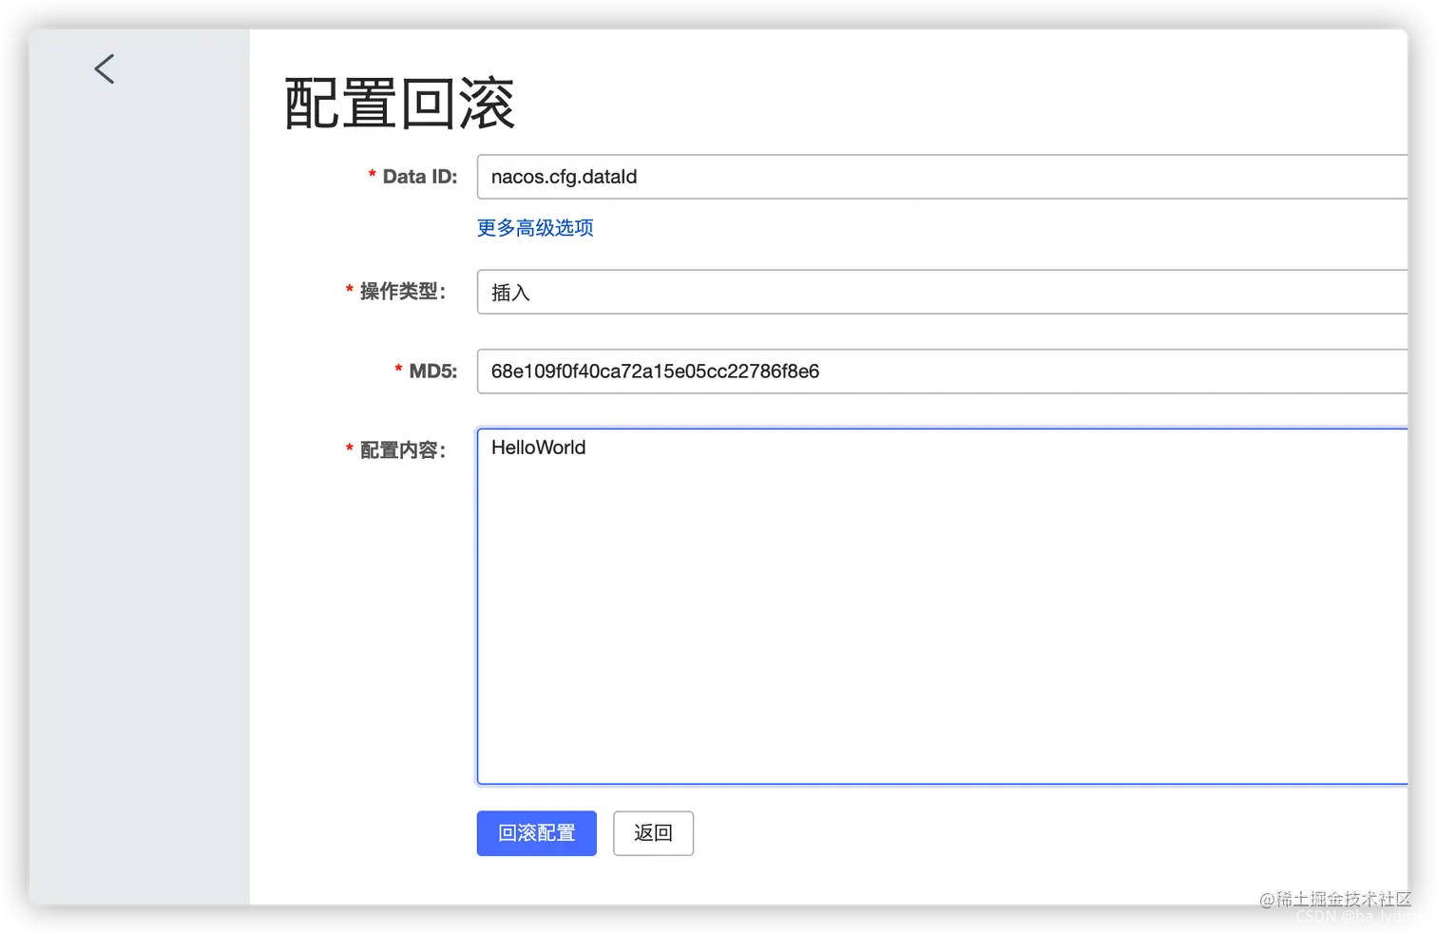Viewport: 1437px width, 934px height.
Task: Click the MD5 field label
Action: coord(430,371)
